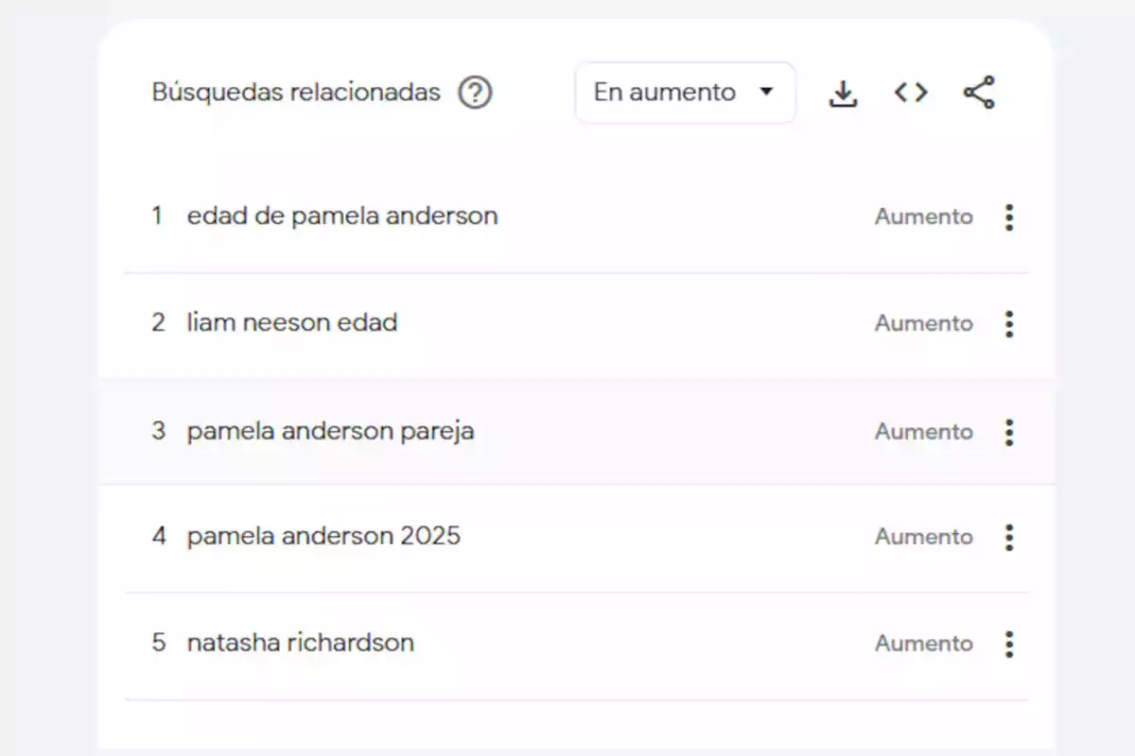Download related searches as CSV

pos(843,93)
